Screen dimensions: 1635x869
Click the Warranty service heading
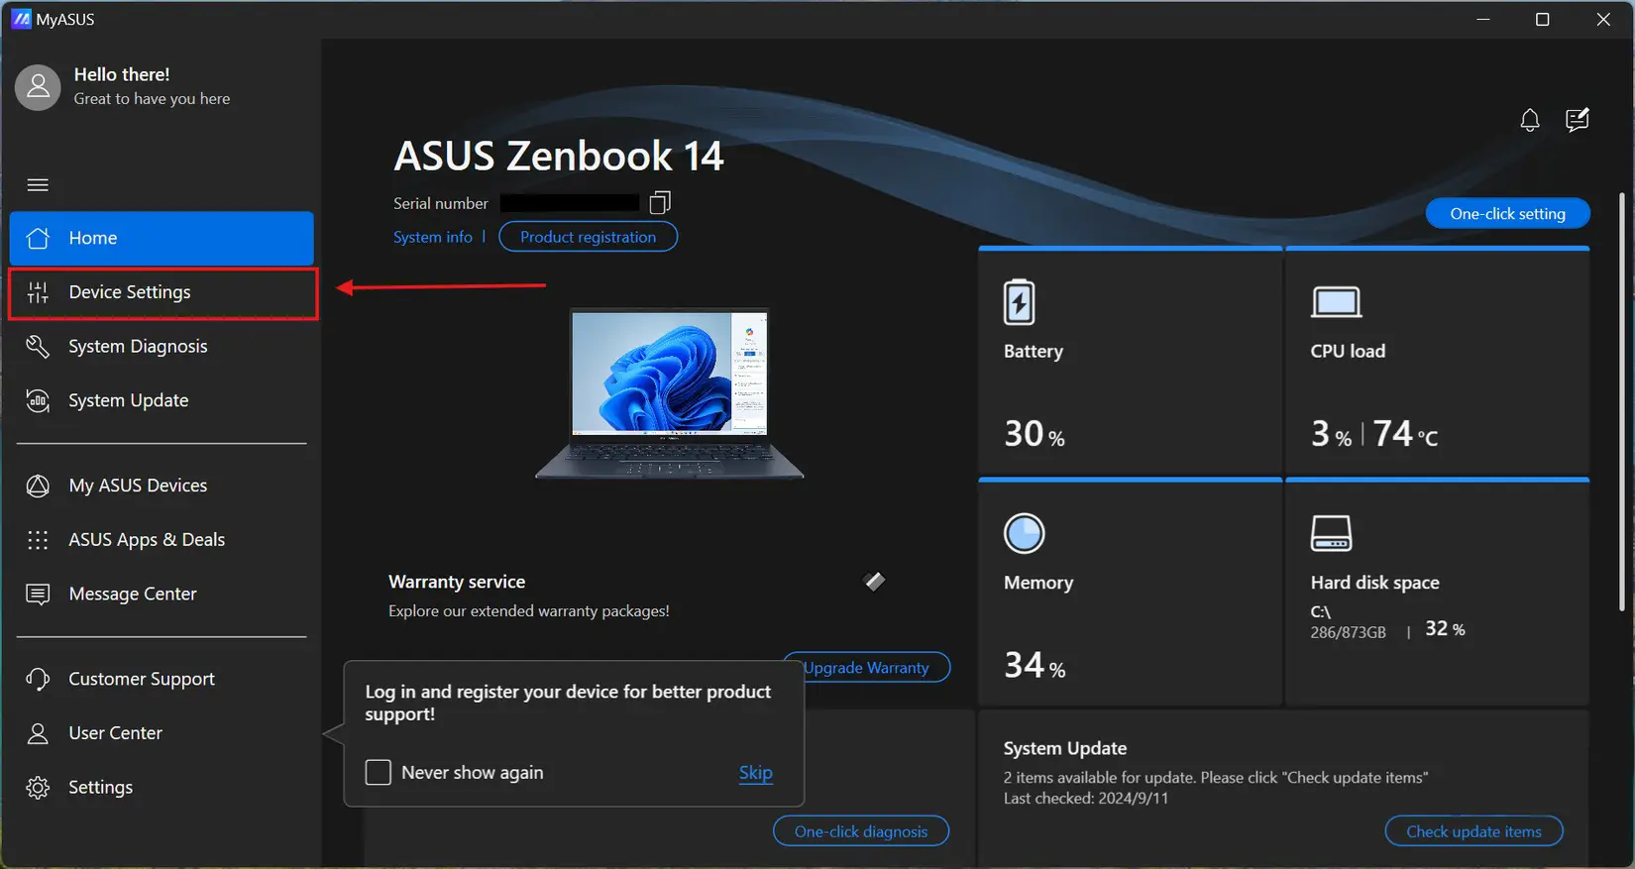pos(457,582)
